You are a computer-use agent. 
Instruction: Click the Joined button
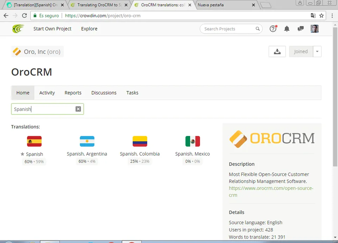pos(301,51)
